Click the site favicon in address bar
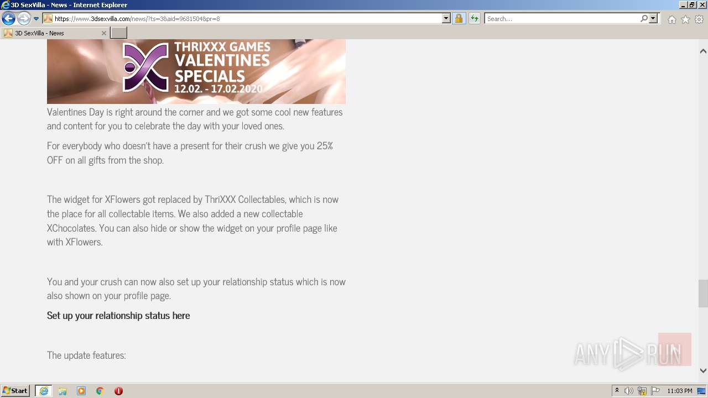Image resolution: width=708 pixels, height=398 pixels. [x=48, y=18]
